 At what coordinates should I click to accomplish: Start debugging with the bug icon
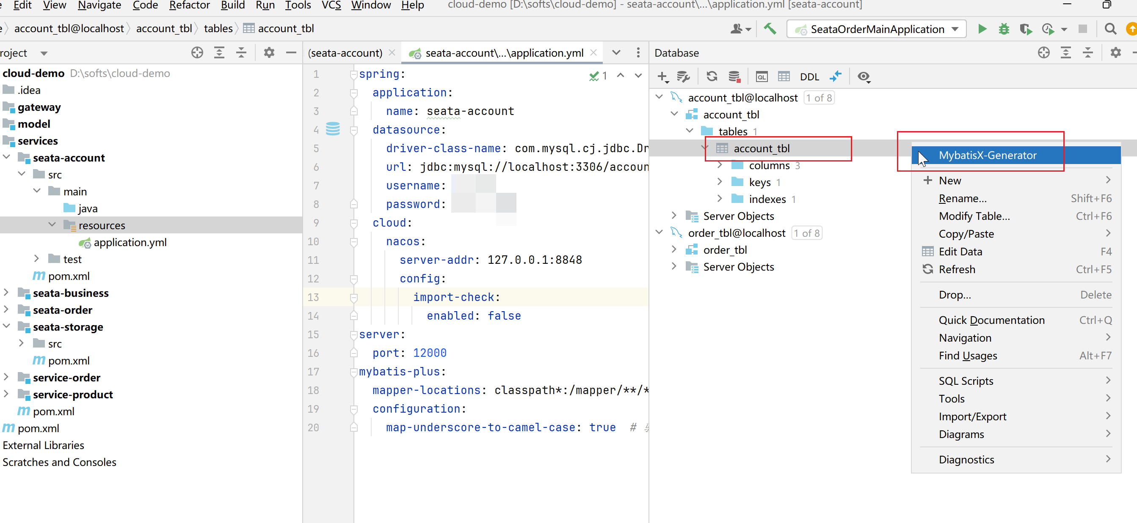1004,29
